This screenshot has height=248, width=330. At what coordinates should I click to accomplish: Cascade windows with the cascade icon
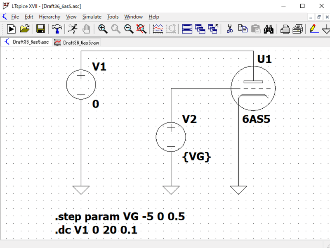click(x=200, y=29)
